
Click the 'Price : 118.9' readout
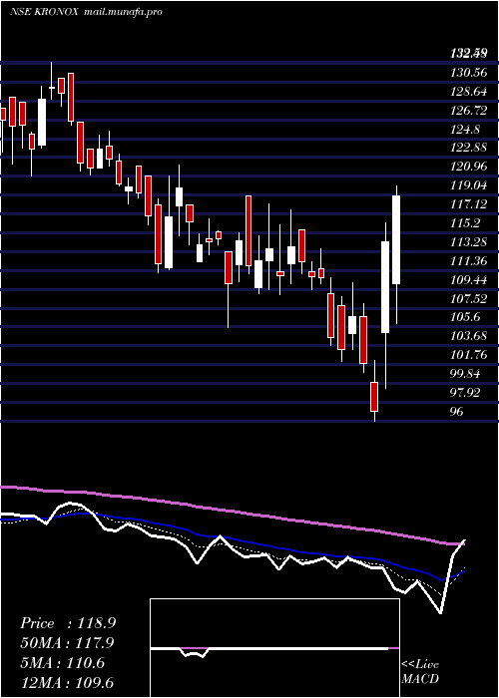[68, 623]
